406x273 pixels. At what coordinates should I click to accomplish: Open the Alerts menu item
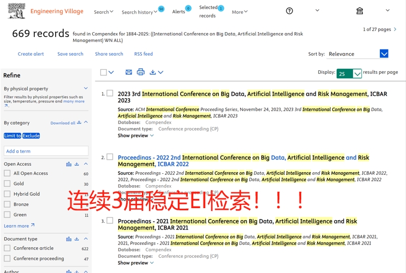point(178,11)
